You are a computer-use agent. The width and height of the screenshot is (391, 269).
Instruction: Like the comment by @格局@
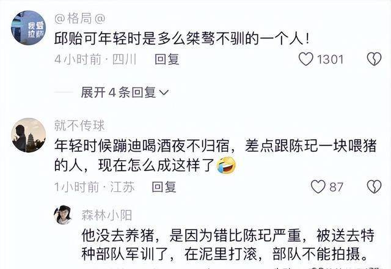305,59
